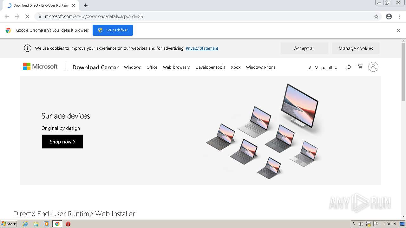Image resolution: width=406 pixels, height=228 pixels.
Task: Open the Windows Phone menu item
Action: point(261,67)
